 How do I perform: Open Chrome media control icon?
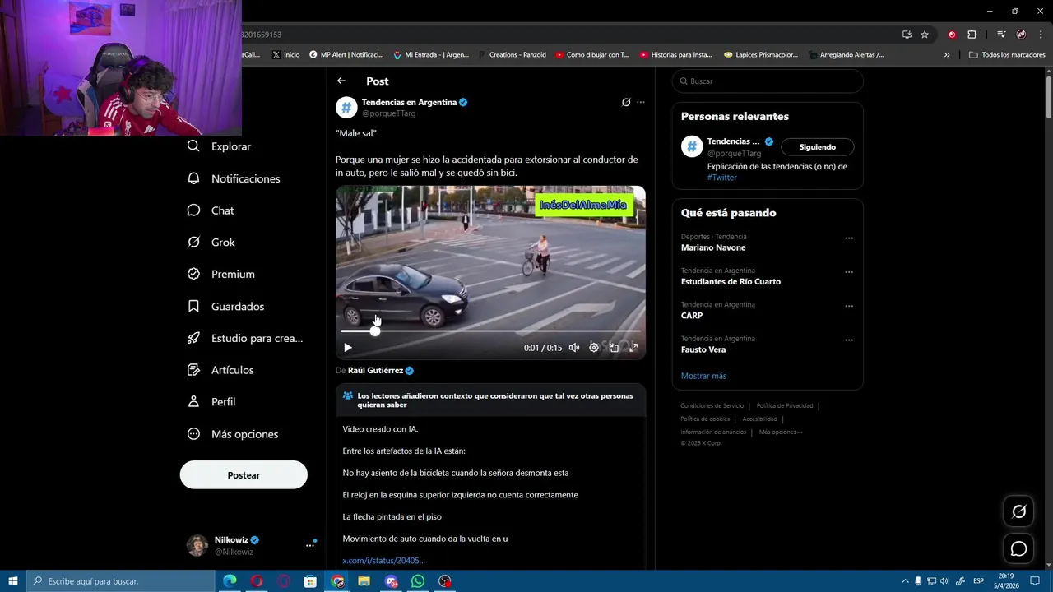pyautogui.click(x=1001, y=35)
